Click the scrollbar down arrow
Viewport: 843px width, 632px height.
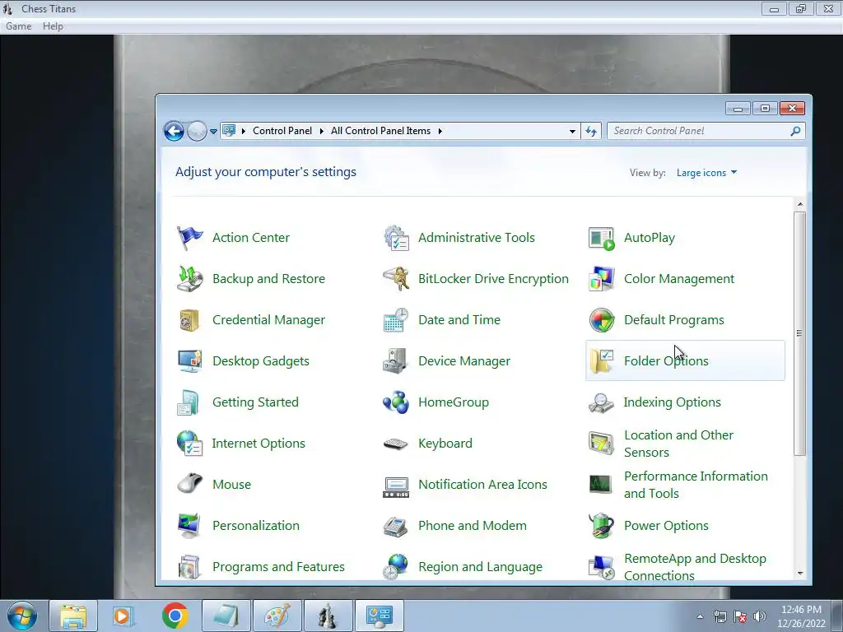(x=800, y=574)
